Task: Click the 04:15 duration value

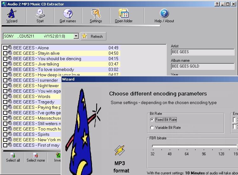Action: pyautogui.click(x=113, y=59)
